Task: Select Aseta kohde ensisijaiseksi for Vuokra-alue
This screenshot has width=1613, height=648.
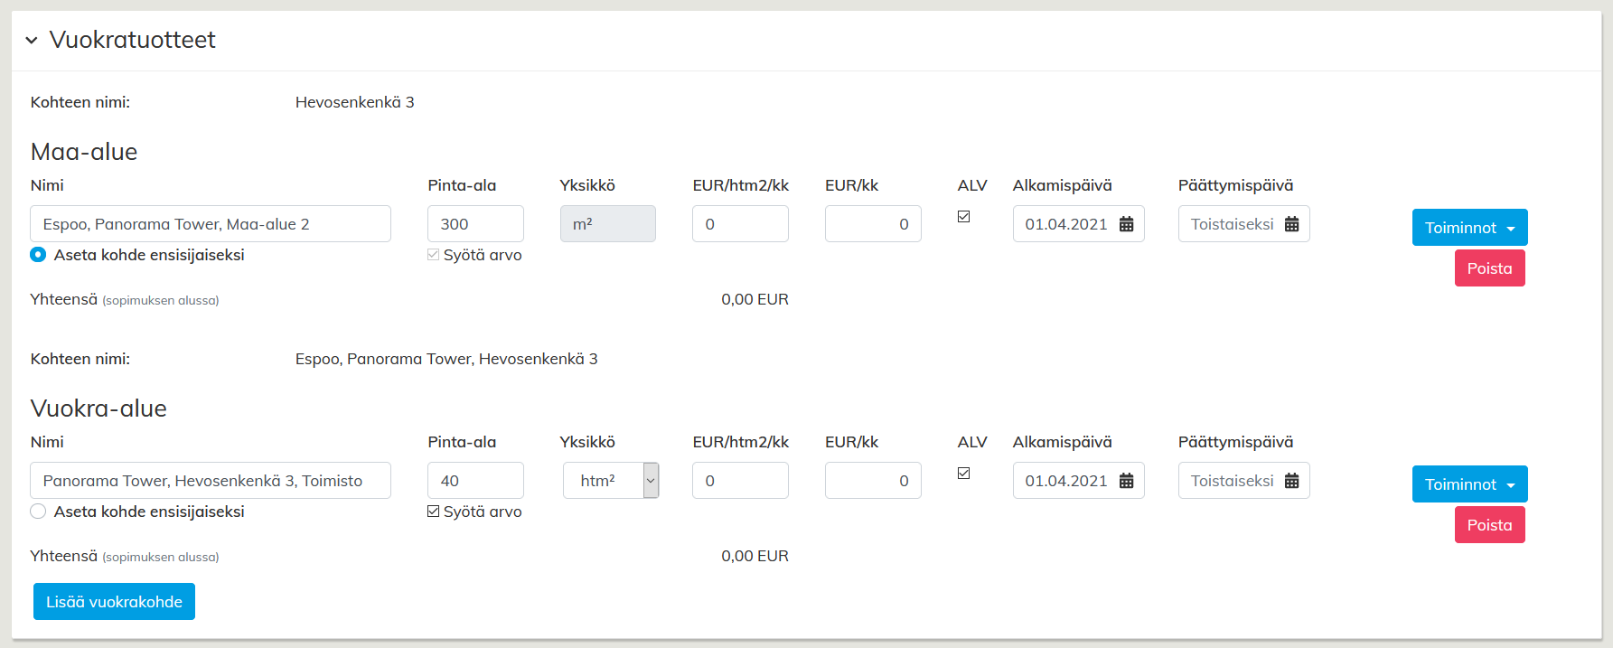Action: 38,512
